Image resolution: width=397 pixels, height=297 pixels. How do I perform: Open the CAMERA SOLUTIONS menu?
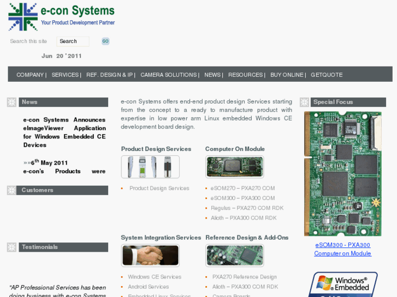[x=169, y=75]
